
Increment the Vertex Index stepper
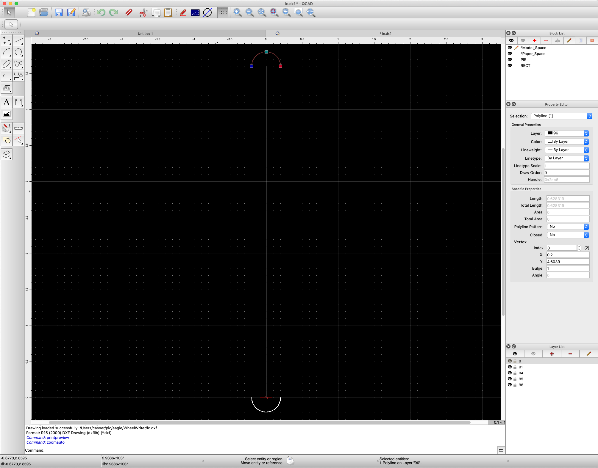tap(579, 246)
